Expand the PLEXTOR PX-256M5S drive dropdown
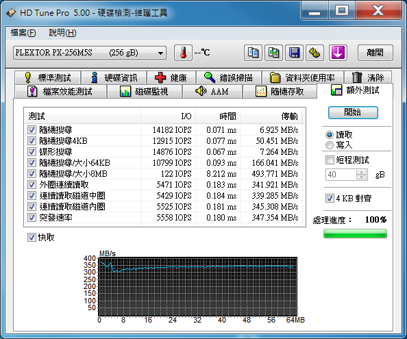 point(90,53)
